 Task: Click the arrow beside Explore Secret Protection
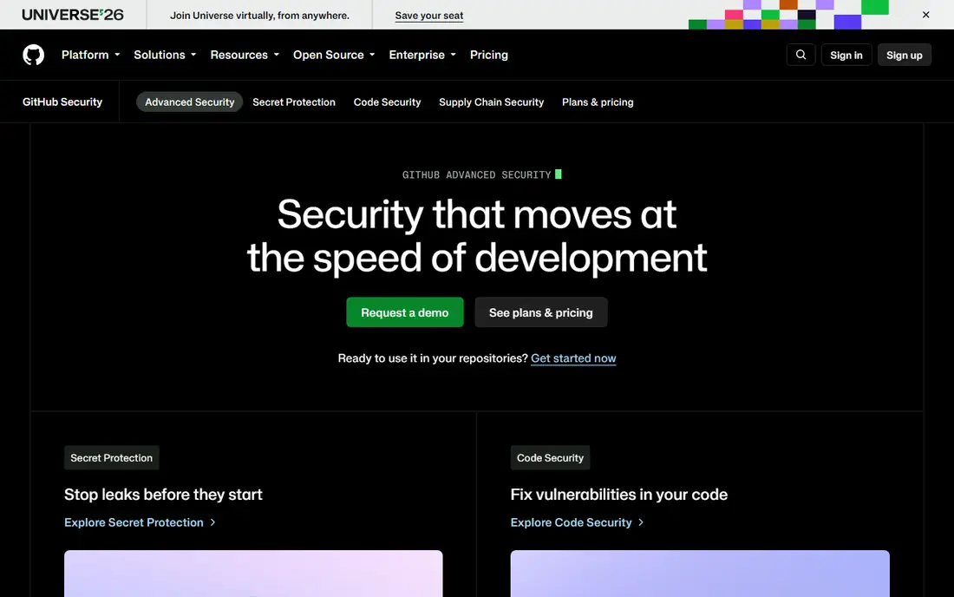(212, 522)
